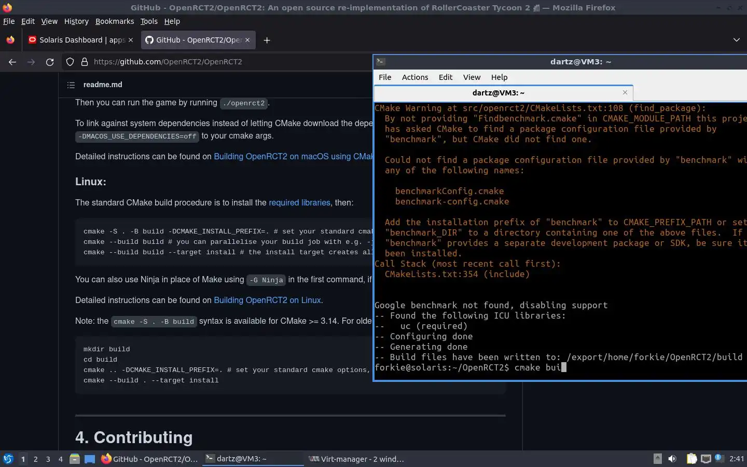Open Virt-manager windows from taskbar

click(356, 459)
